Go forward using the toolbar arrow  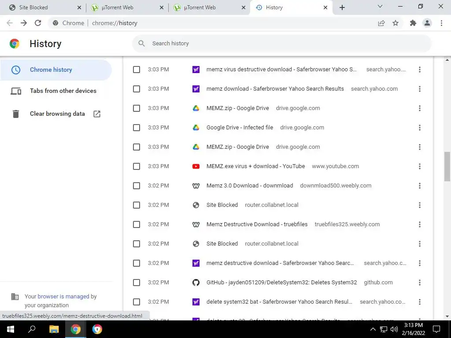[x=24, y=23]
